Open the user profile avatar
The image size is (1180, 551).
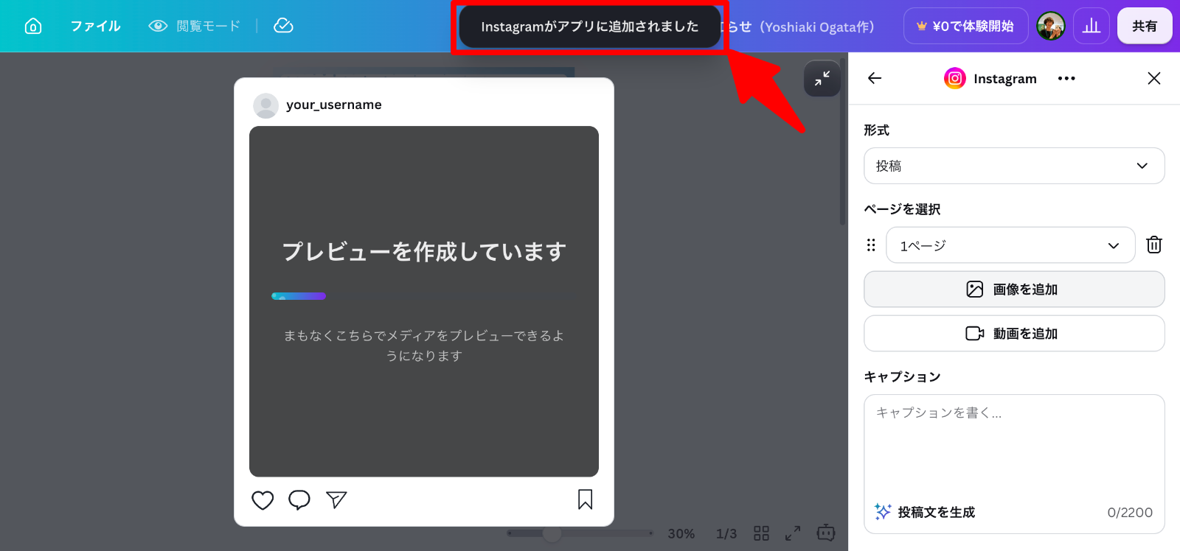coord(1051,27)
